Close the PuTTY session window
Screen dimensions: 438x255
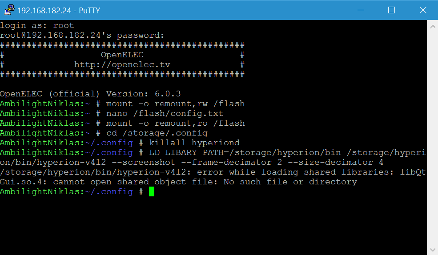tap(423, 10)
